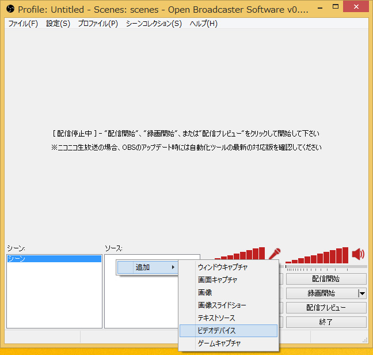Click the 終了 button to exit
The width and height of the screenshot is (373, 355).
tap(326, 322)
